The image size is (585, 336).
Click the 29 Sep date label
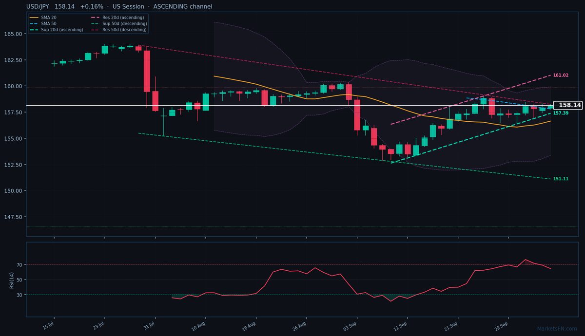(502, 326)
